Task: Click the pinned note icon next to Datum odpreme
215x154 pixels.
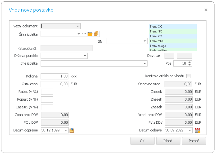Action: pos(72,130)
